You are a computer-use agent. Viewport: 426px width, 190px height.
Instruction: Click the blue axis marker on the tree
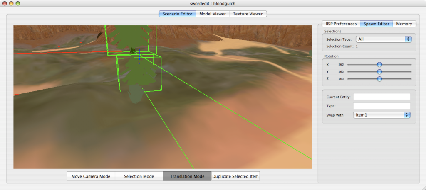[x=139, y=54]
